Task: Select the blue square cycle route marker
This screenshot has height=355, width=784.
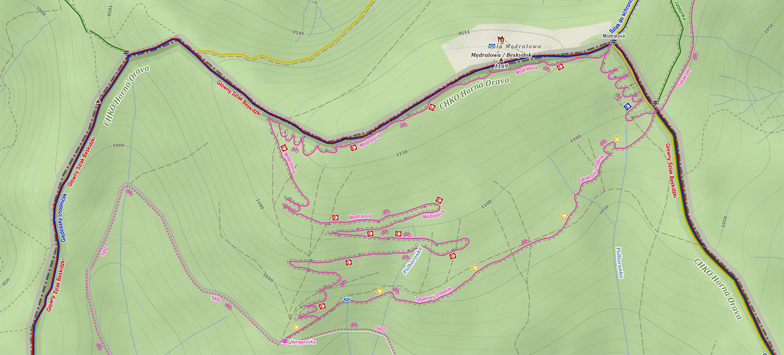Action: point(627,106)
